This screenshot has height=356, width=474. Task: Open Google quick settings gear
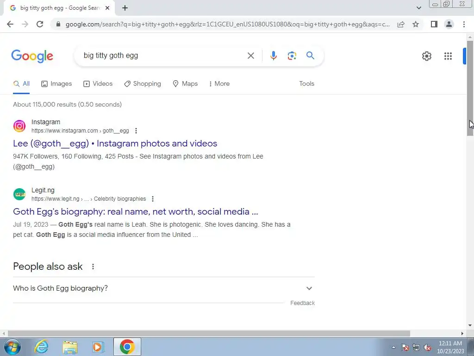pyautogui.click(x=426, y=56)
